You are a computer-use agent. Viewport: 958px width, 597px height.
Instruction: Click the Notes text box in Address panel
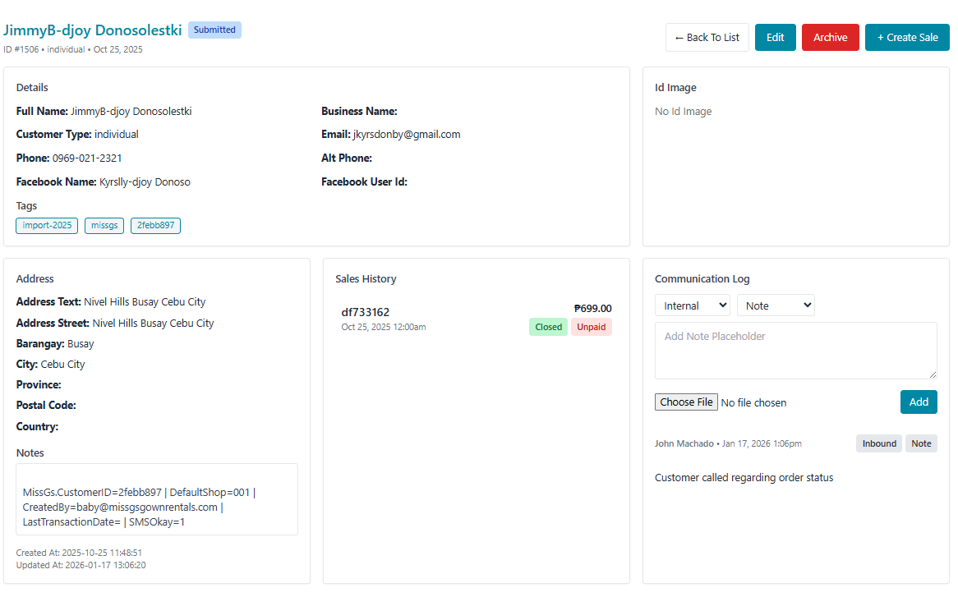coord(157,499)
